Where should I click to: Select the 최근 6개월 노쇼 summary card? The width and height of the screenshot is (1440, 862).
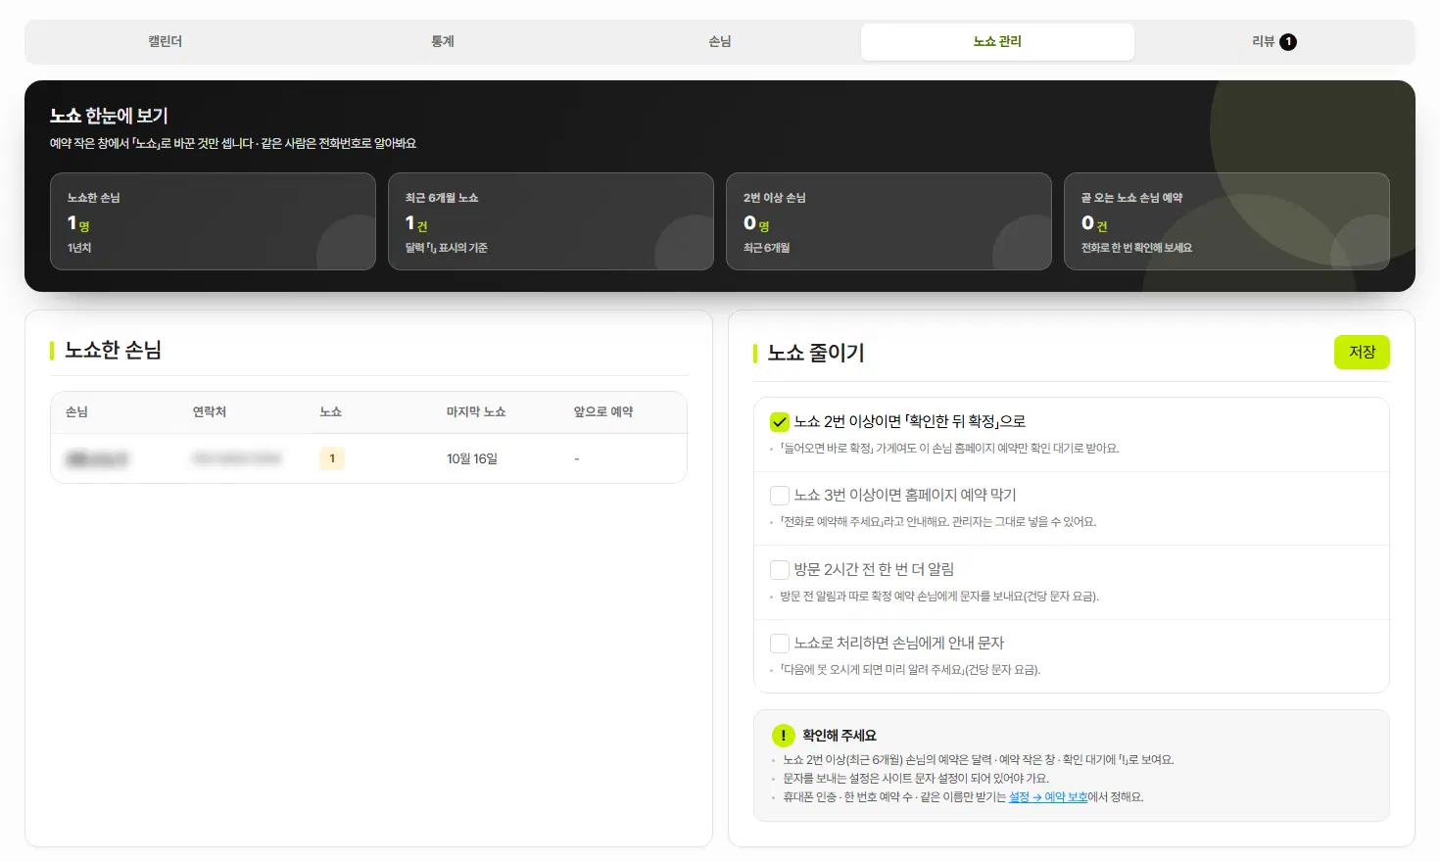pos(551,221)
